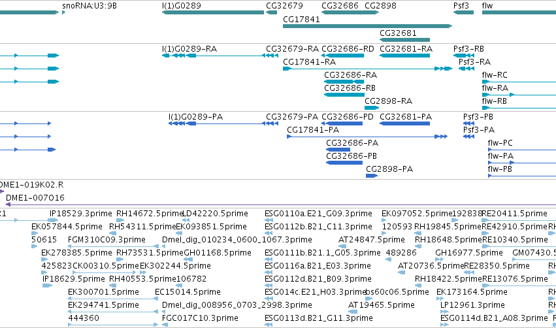This screenshot has width=556, height=328.
Task: Click the teal bar beneath the CG32681 gene label
Action: 404,40
